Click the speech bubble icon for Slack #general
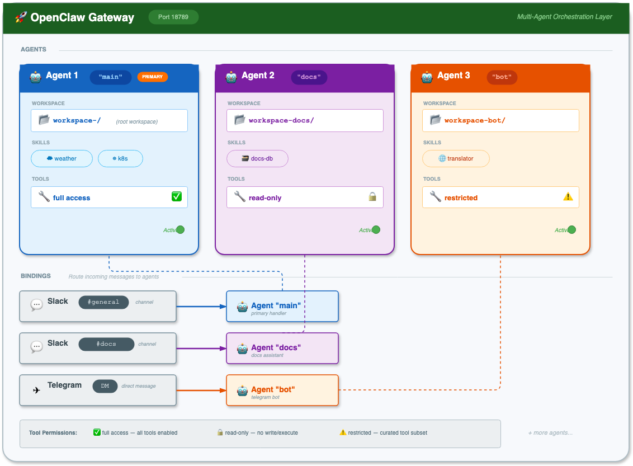Screen dimensions: 633x466 36,304
